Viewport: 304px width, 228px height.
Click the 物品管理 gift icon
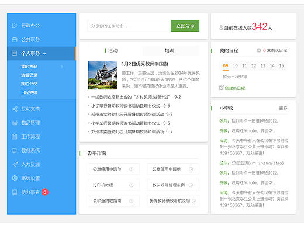(15, 123)
